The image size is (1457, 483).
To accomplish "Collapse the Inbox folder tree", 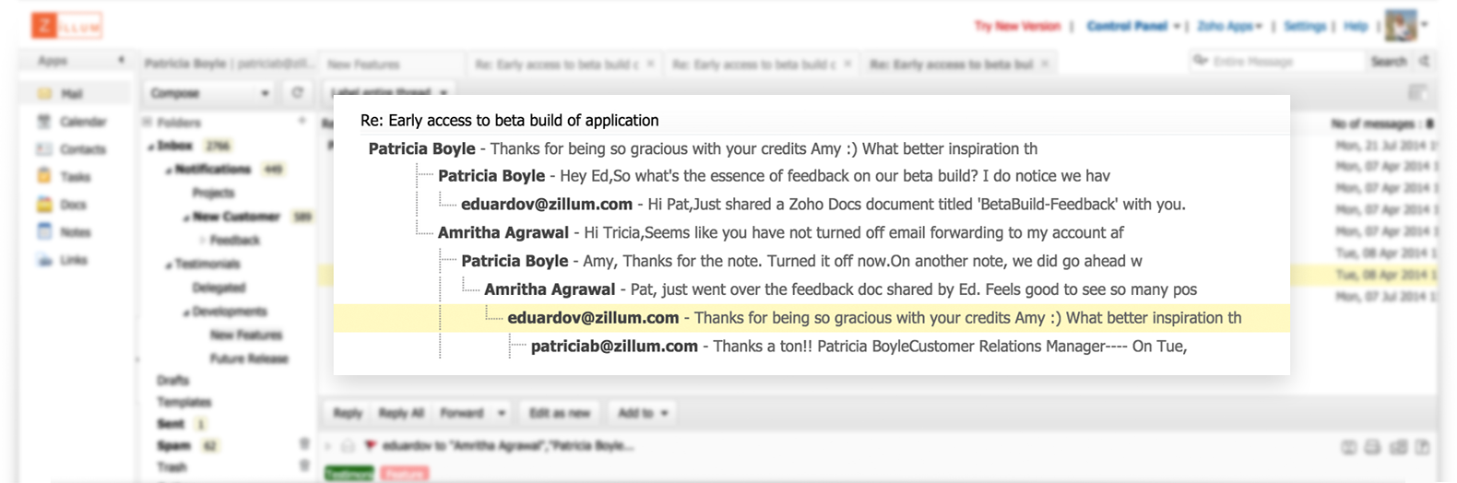I will (152, 146).
